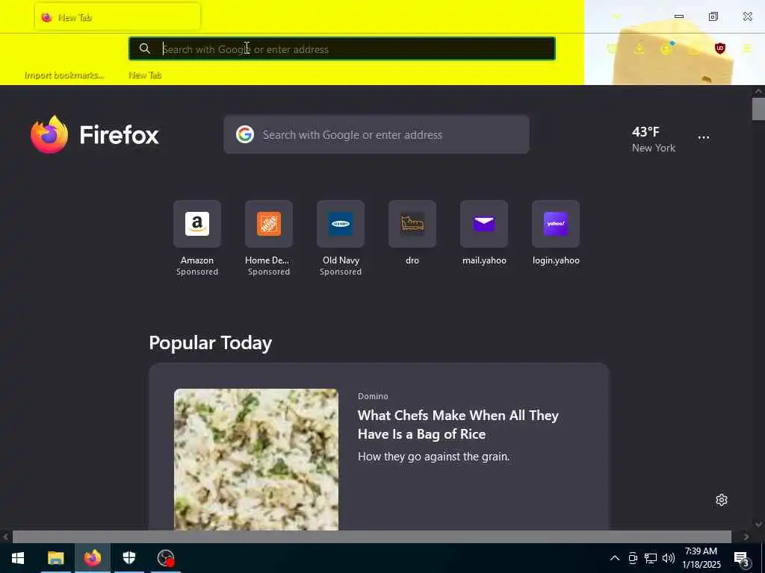Open the recording app taskbar icon
Screen dimensions: 765x573
click(x=166, y=558)
